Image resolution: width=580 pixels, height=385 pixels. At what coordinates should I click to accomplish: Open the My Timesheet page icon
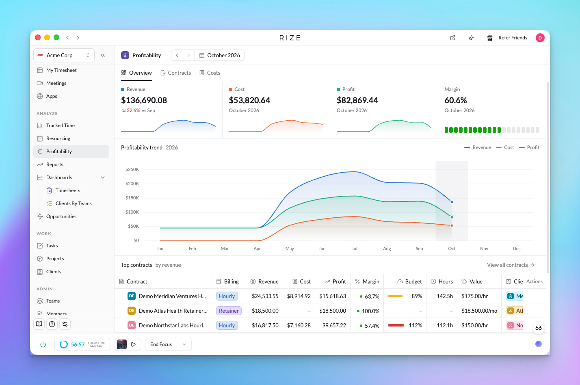pyautogui.click(x=40, y=70)
